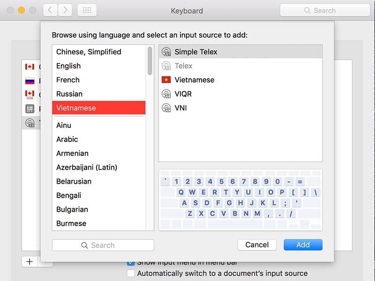Uncheck Show input menu in menu bar

click(x=131, y=262)
